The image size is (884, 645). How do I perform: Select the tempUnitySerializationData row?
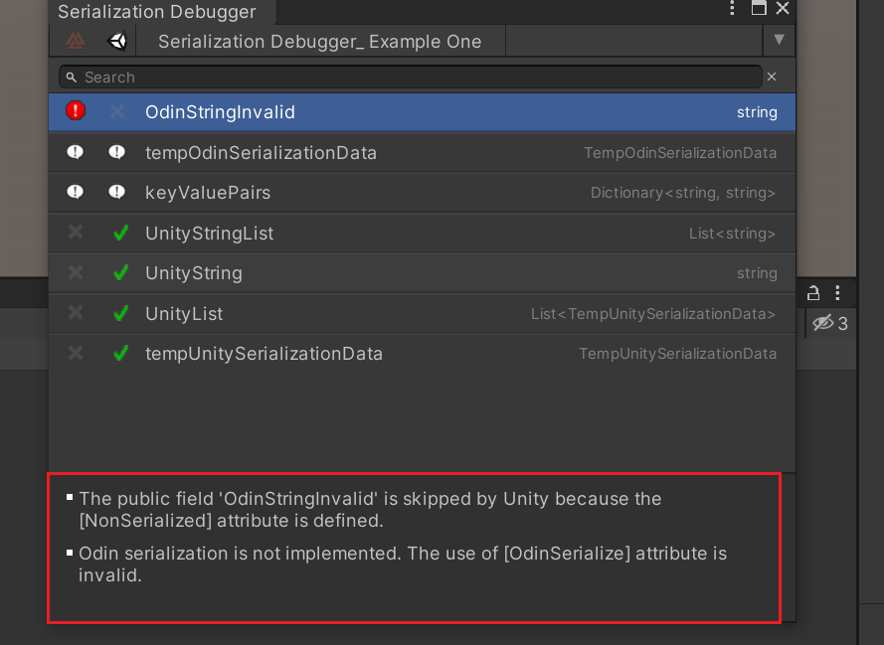[x=423, y=354]
